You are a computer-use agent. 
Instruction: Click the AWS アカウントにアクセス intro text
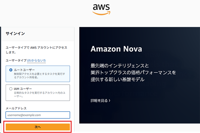pyautogui.click(x=36, y=50)
